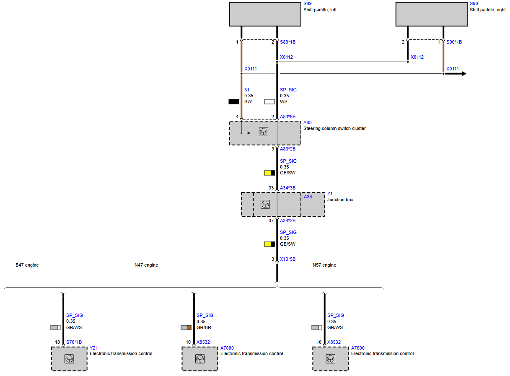Open the SP_SIG link on the N57 branch
Viewport: 510px width, 376px height.
(x=336, y=315)
